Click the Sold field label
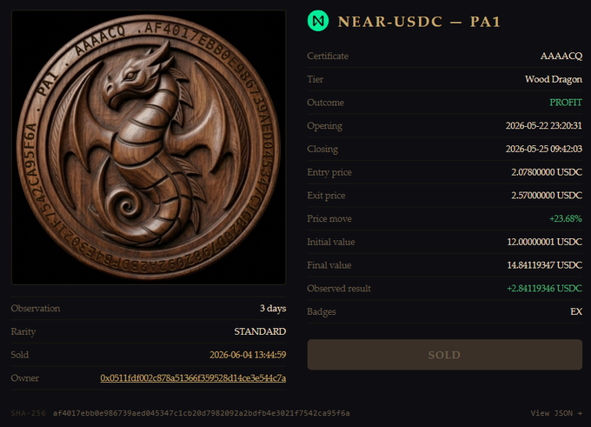 tap(20, 355)
